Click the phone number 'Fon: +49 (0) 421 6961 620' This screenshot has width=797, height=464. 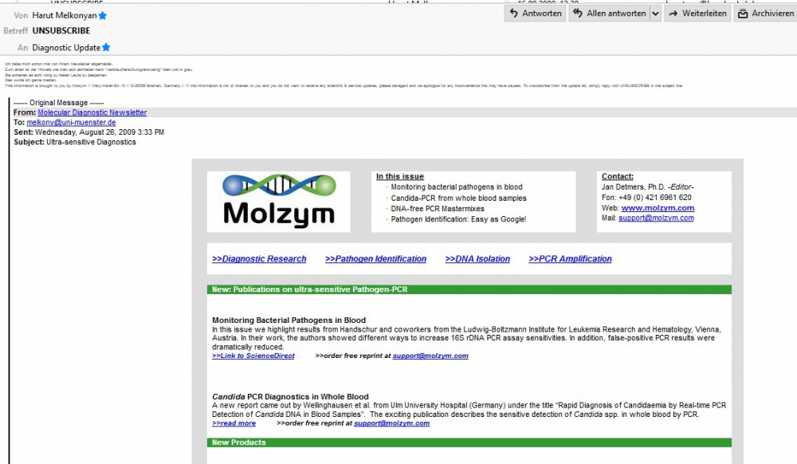point(646,198)
